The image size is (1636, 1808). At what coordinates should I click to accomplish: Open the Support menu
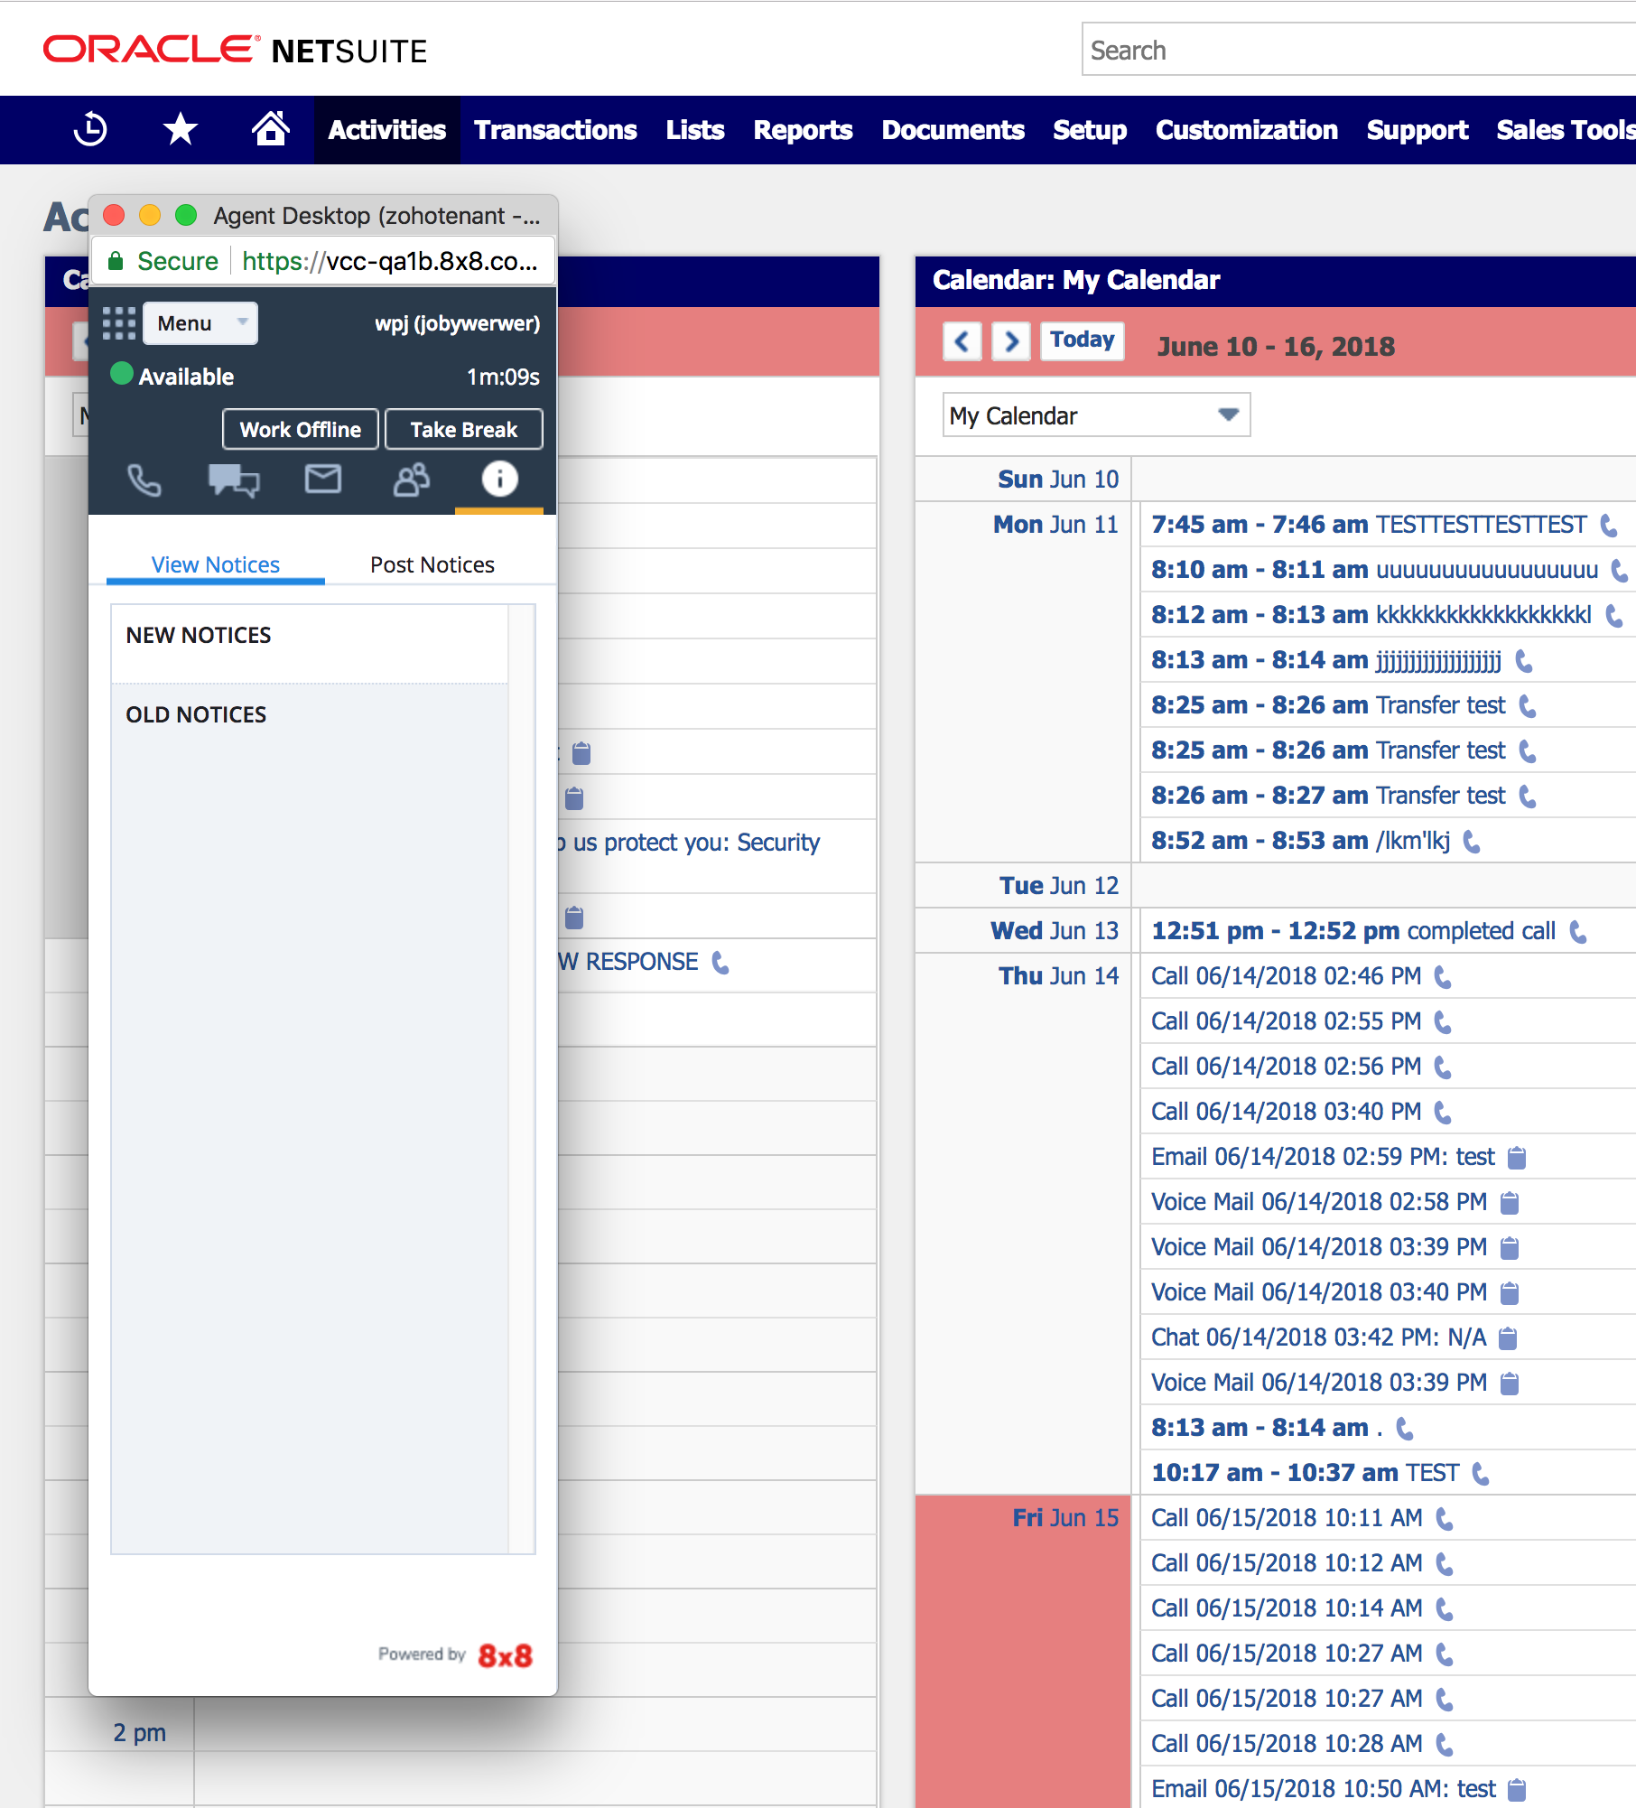coord(1418,130)
